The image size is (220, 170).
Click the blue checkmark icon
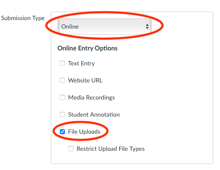62,132
